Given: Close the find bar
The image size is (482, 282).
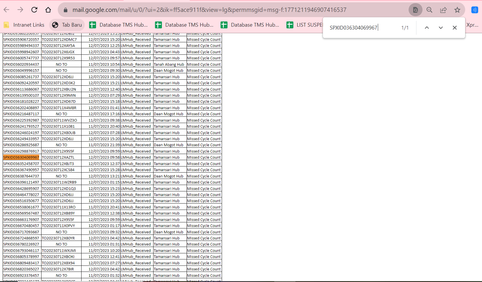Looking at the screenshot, I should point(455,28).
